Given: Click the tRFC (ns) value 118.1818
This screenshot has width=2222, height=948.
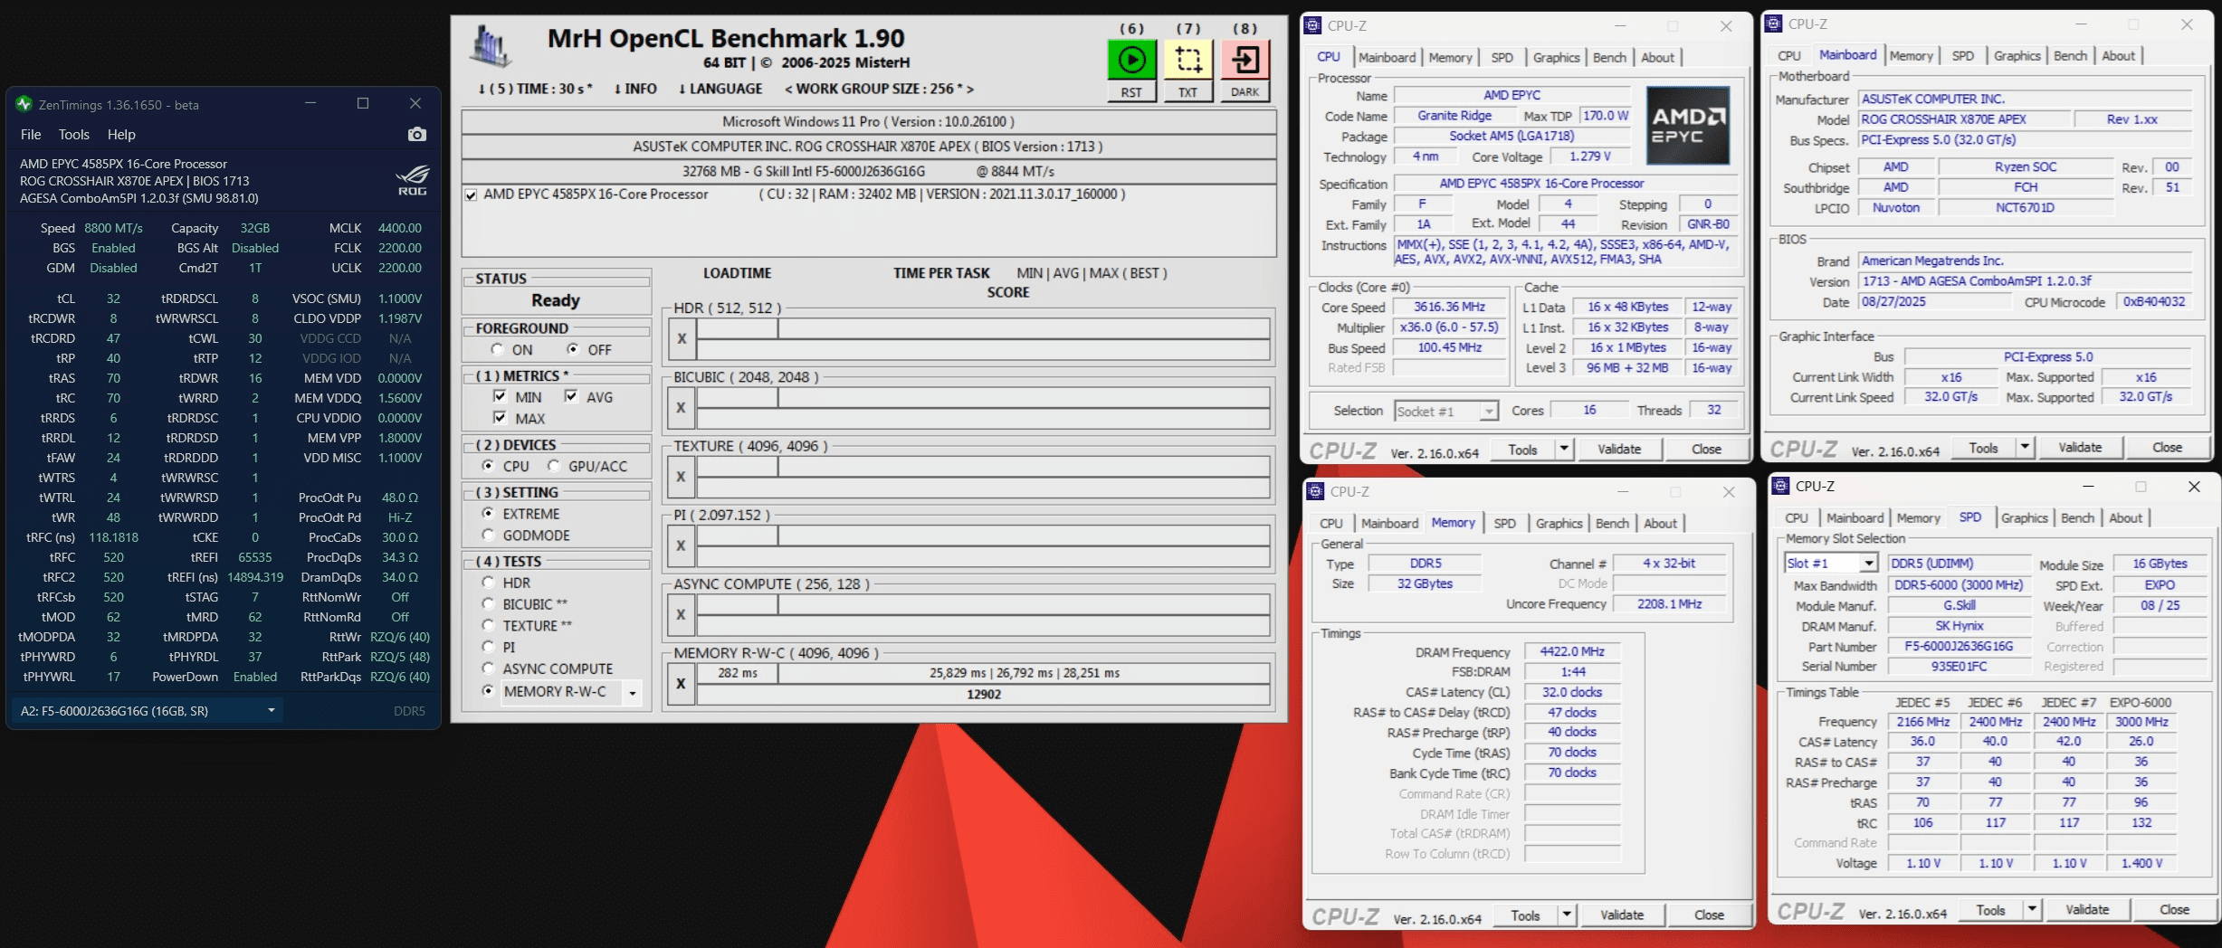Looking at the screenshot, I should tap(113, 537).
